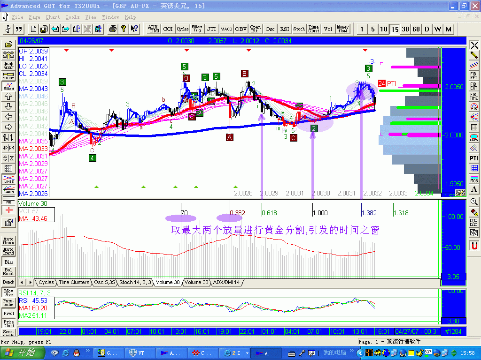
Task: Select the GANN lines tool
Action: [8, 189]
